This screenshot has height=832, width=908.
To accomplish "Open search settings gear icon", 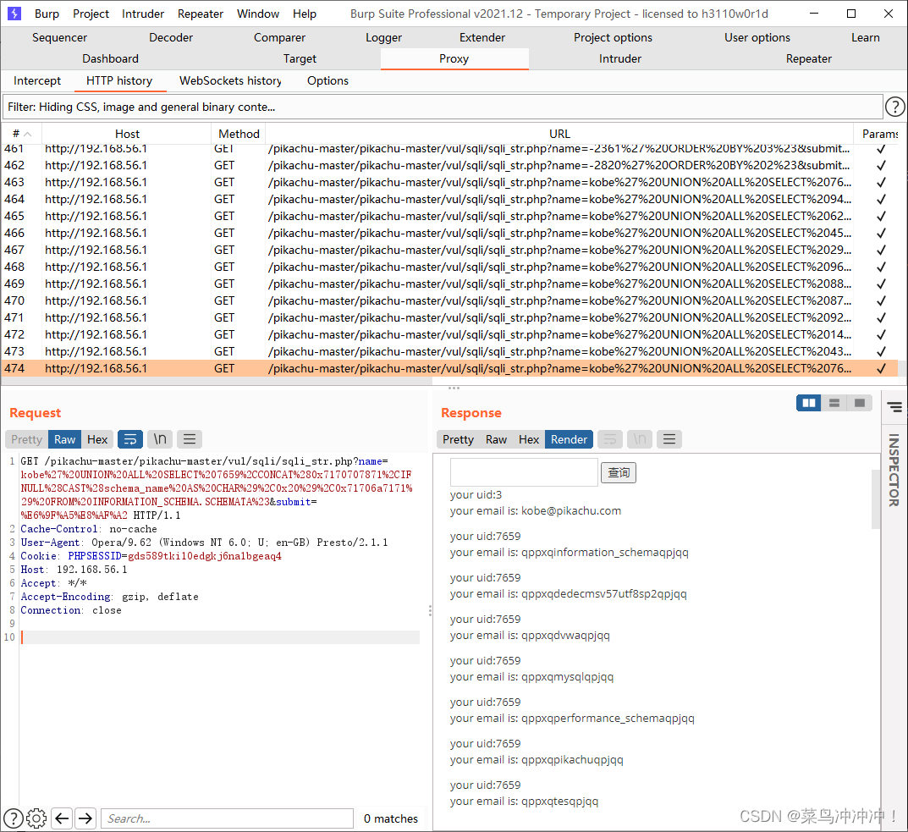I will (36, 818).
